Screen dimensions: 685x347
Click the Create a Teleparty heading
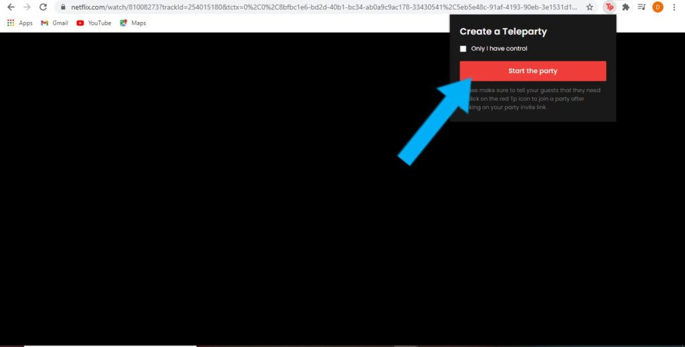(x=503, y=31)
